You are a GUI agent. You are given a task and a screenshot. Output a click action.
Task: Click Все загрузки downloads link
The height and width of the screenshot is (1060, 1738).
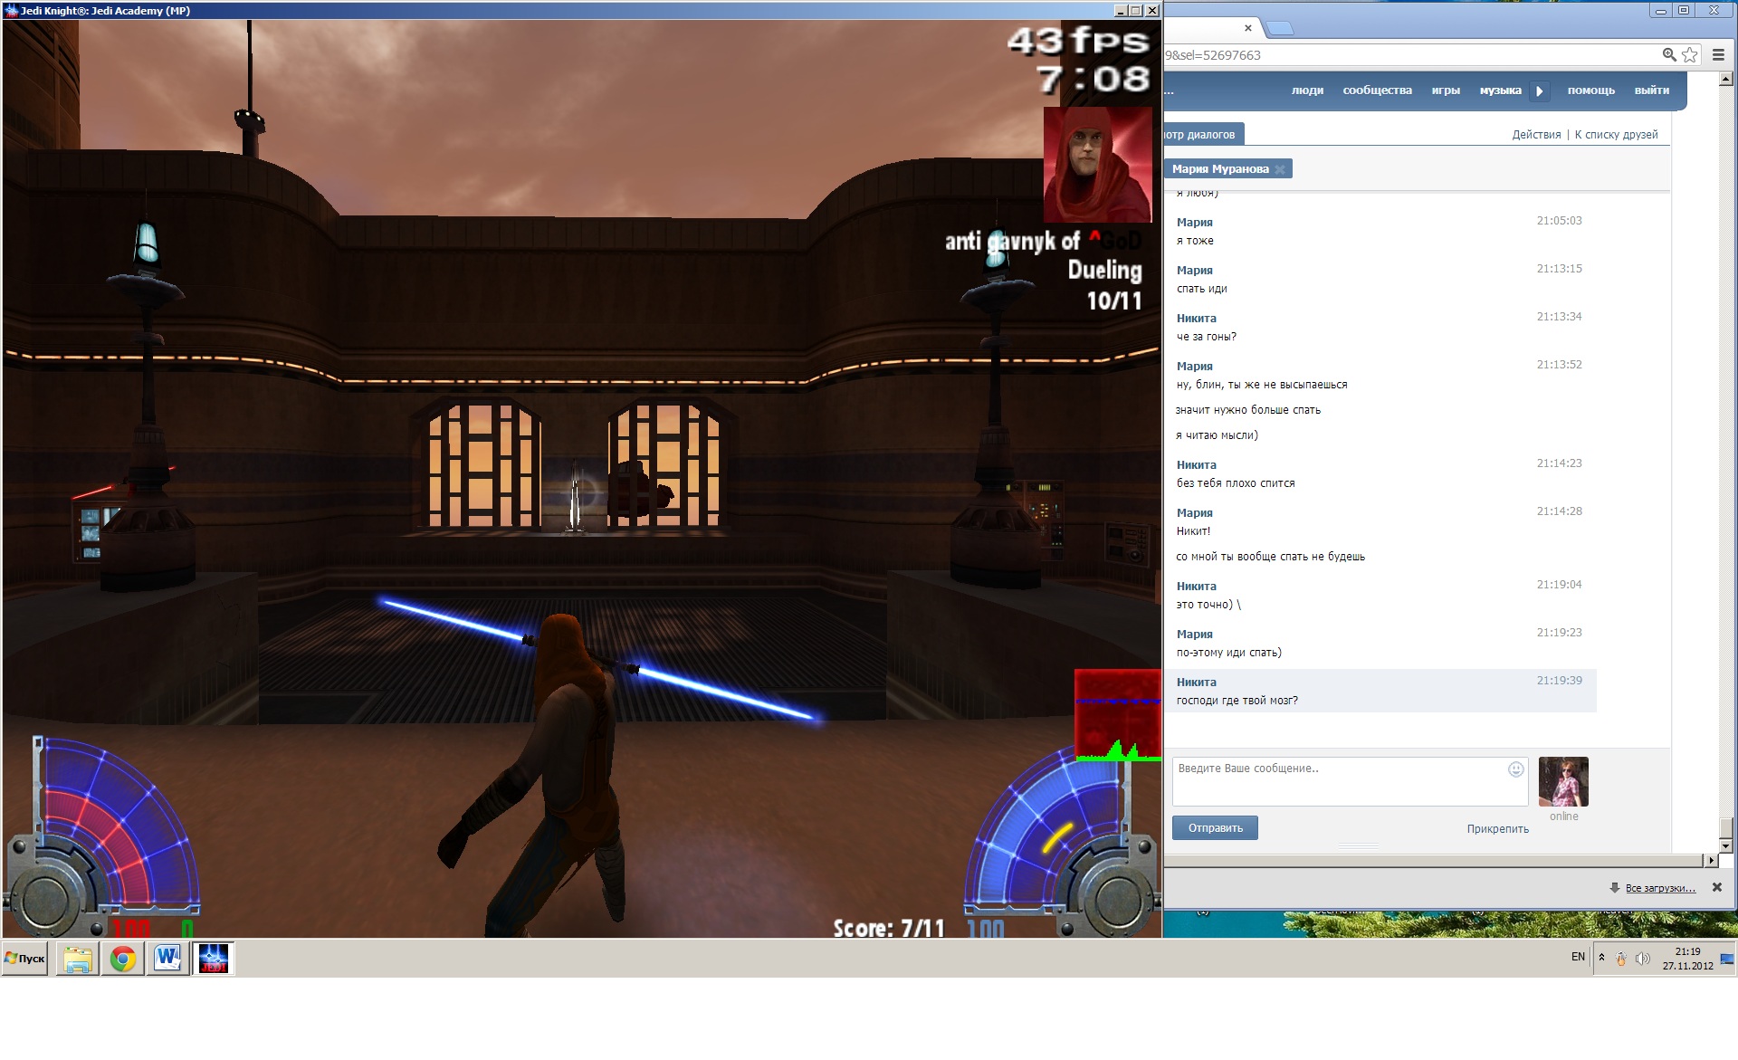pos(1660,888)
